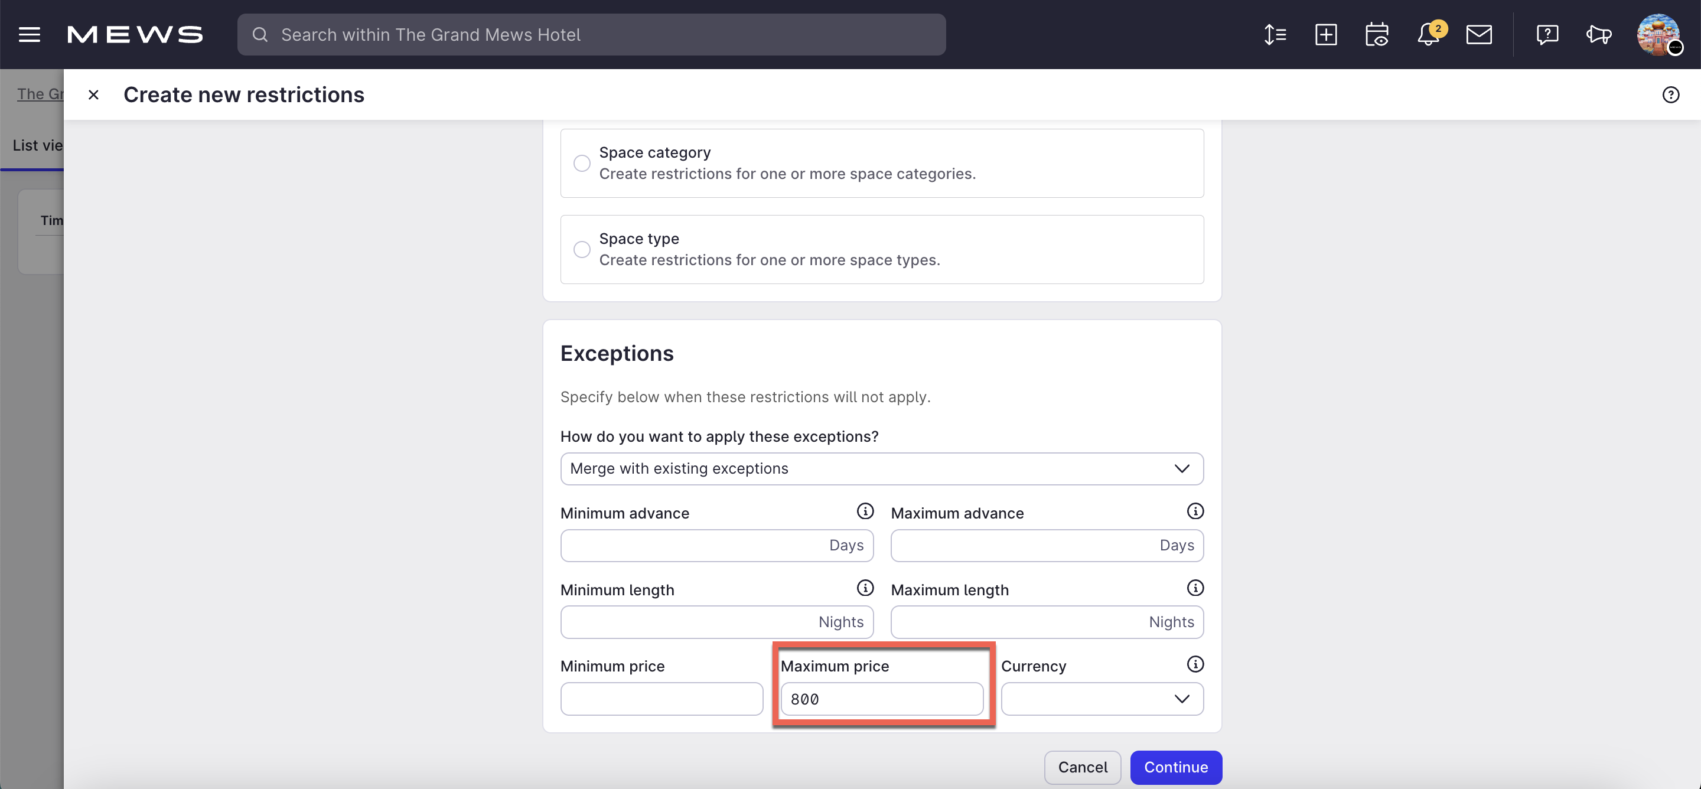Show info for Maximum length
The height and width of the screenshot is (789, 1701).
coord(1195,588)
